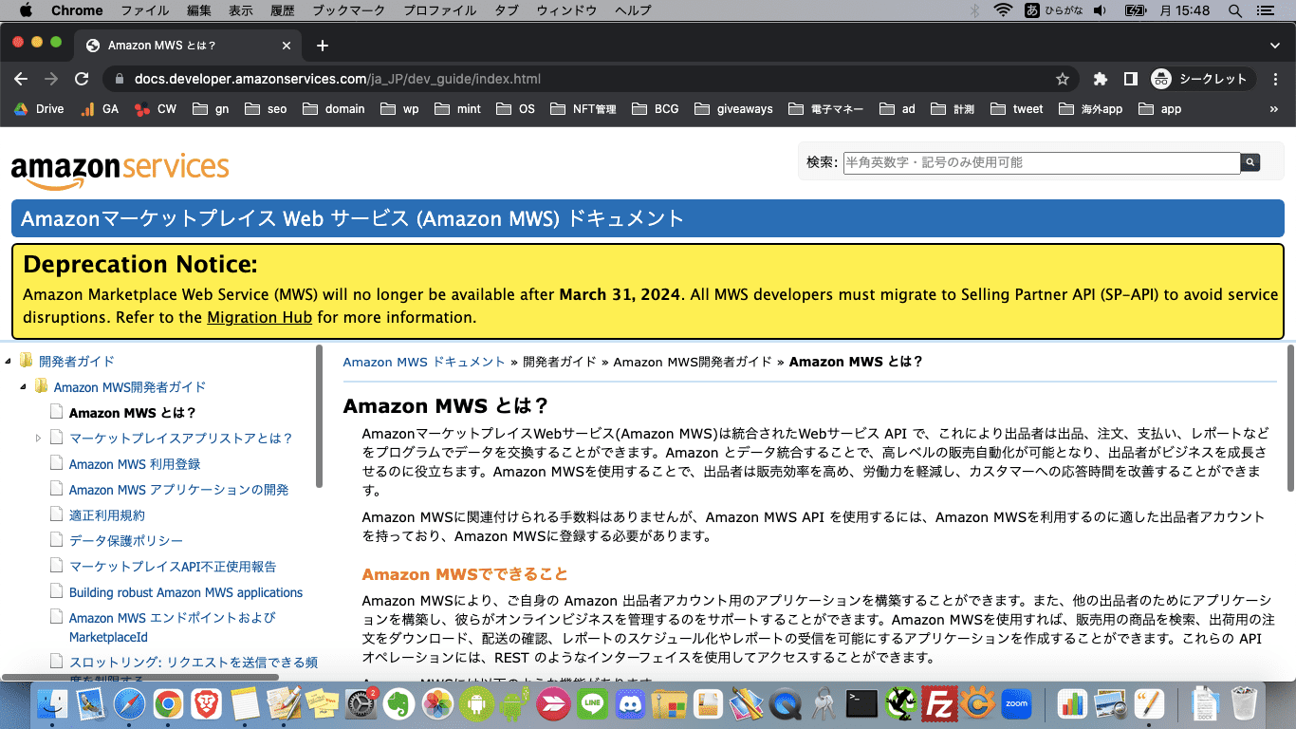
Task: Open the Amazon MWS 利用登録 page
Action: [x=135, y=464]
